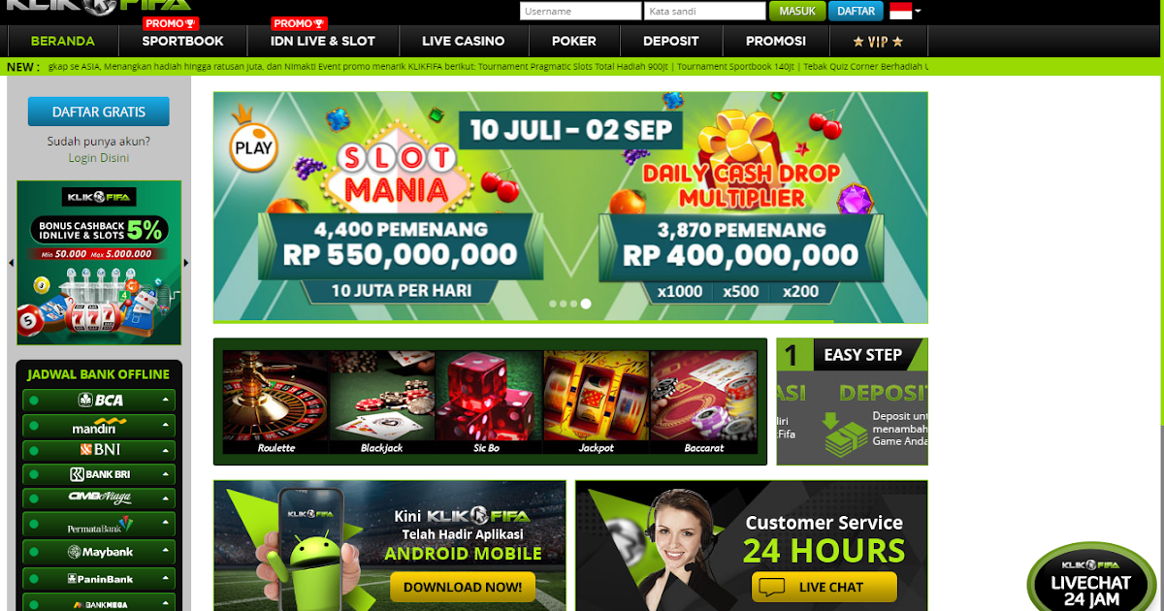Expand the Maybank schedule row

tap(99, 552)
